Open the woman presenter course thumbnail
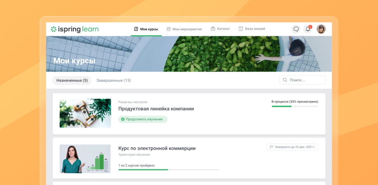The width and height of the screenshot is (378, 185). point(85,159)
